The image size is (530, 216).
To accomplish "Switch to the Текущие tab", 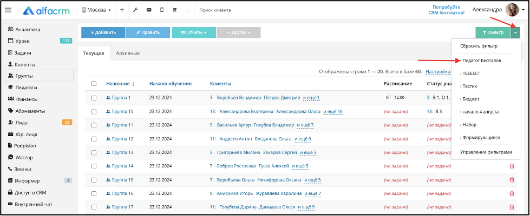I will (94, 53).
